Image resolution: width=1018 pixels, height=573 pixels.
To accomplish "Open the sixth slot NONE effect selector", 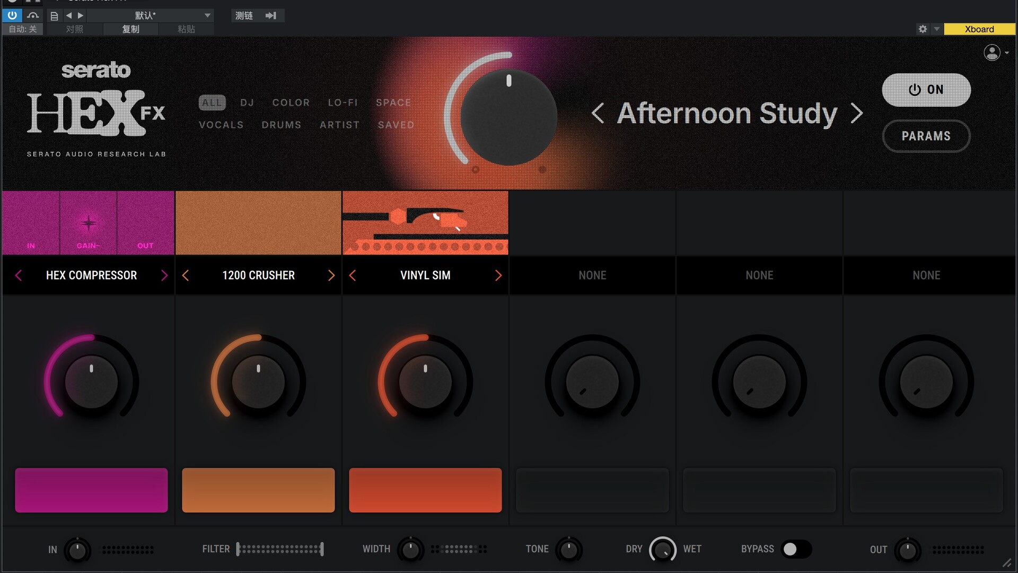I will click(x=926, y=275).
